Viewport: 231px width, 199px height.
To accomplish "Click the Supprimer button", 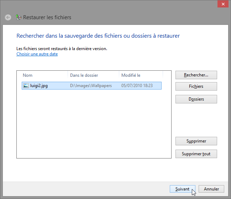I will pos(196,141).
